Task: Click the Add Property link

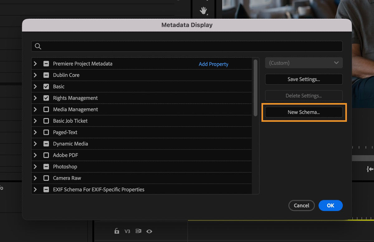Action: click(213, 64)
